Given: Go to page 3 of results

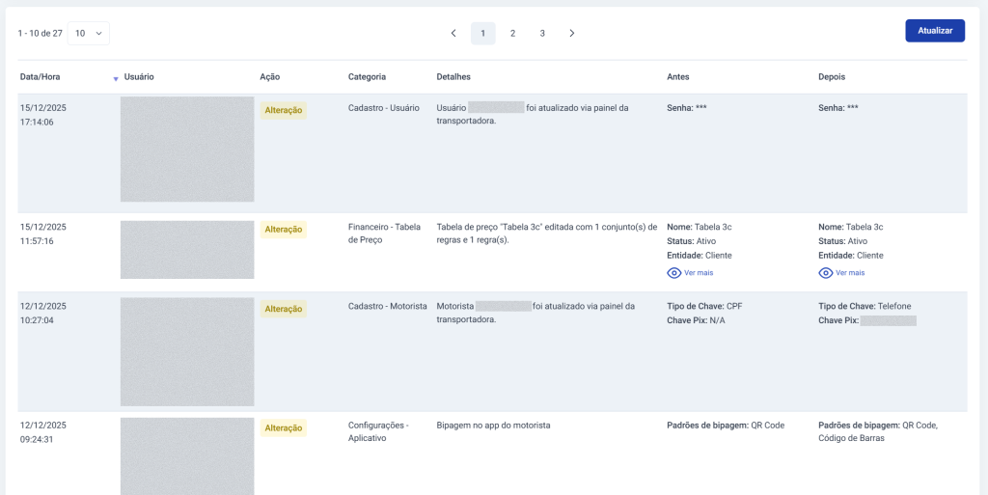Looking at the screenshot, I should pos(542,34).
